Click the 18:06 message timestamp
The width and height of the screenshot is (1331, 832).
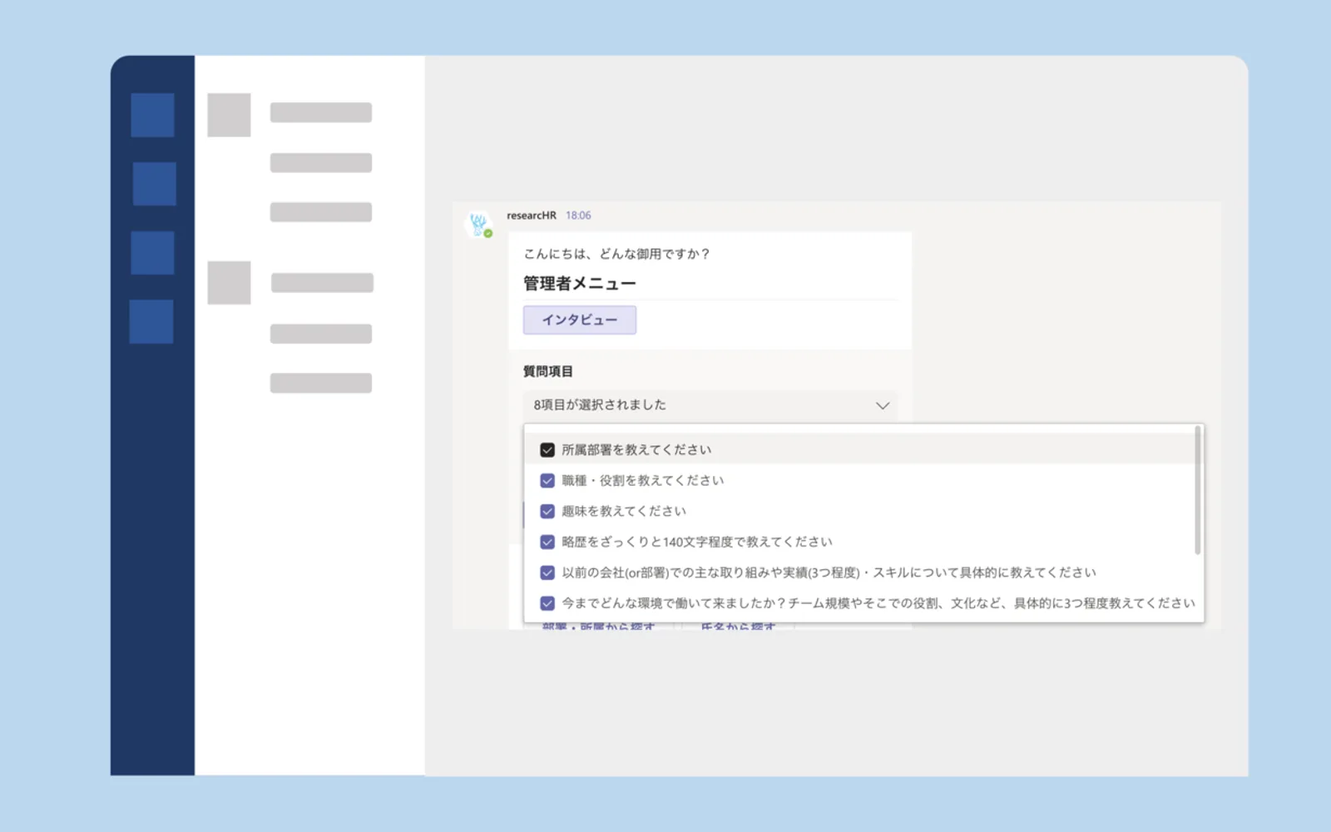click(x=578, y=215)
